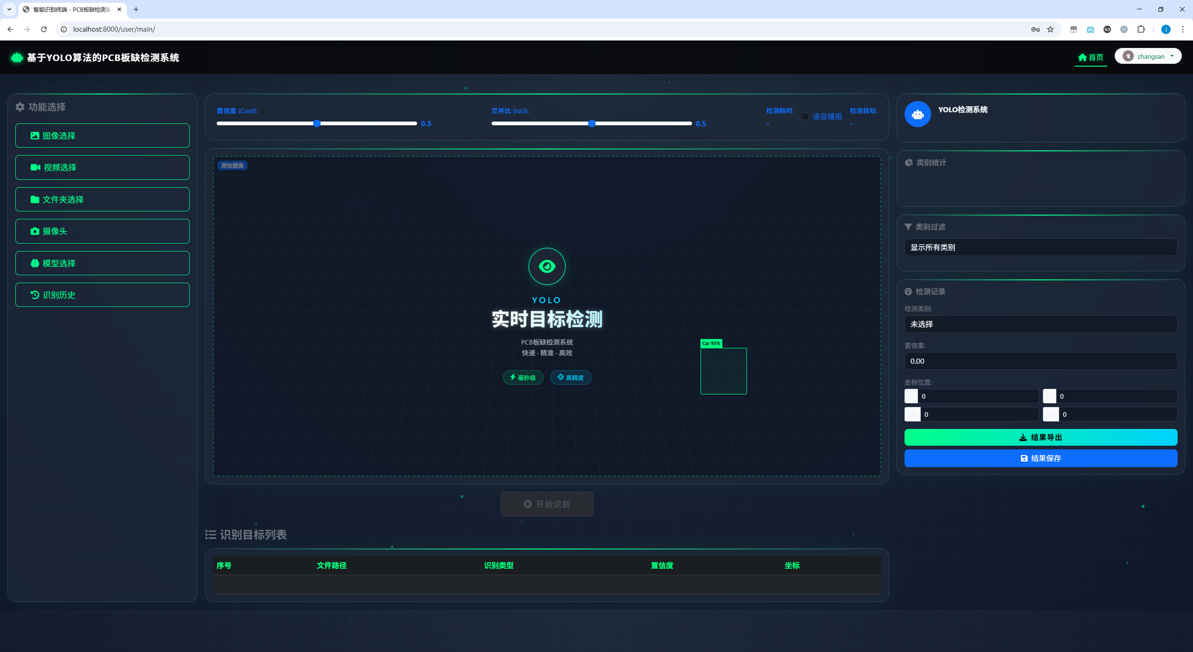Click the gear icon beside 功能选择
This screenshot has height=652, width=1193.
[x=20, y=107]
